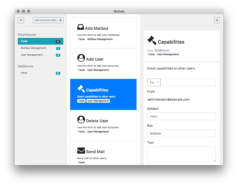The height and width of the screenshot is (186, 238).
Task: Click Tools tag on Capabilities card
Action: [x=81, y=101]
